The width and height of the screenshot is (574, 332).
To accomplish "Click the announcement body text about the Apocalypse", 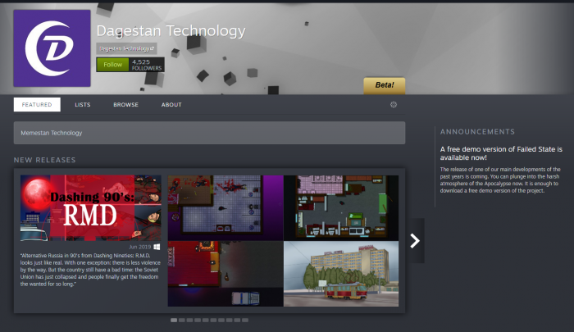I will point(500,180).
